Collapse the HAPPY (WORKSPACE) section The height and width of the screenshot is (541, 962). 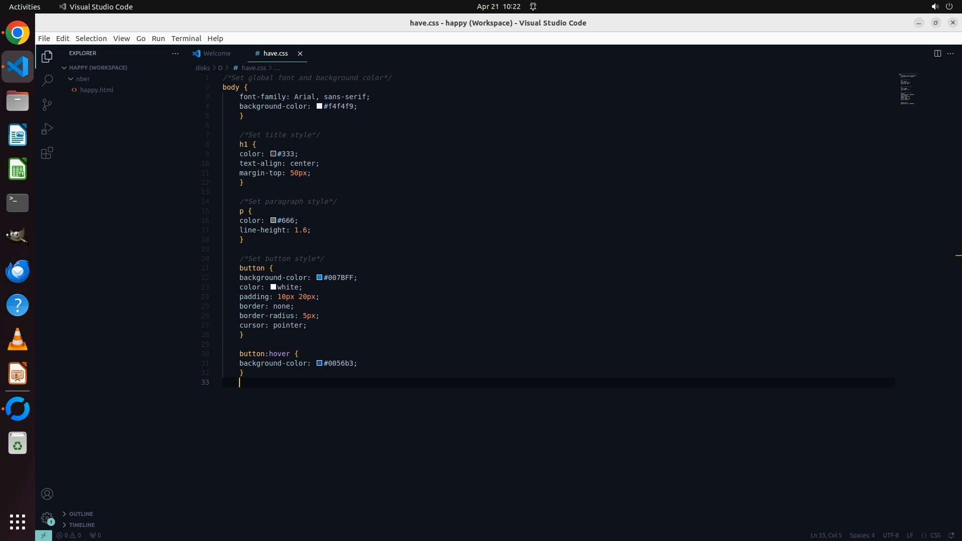pyautogui.click(x=64, y=68)
